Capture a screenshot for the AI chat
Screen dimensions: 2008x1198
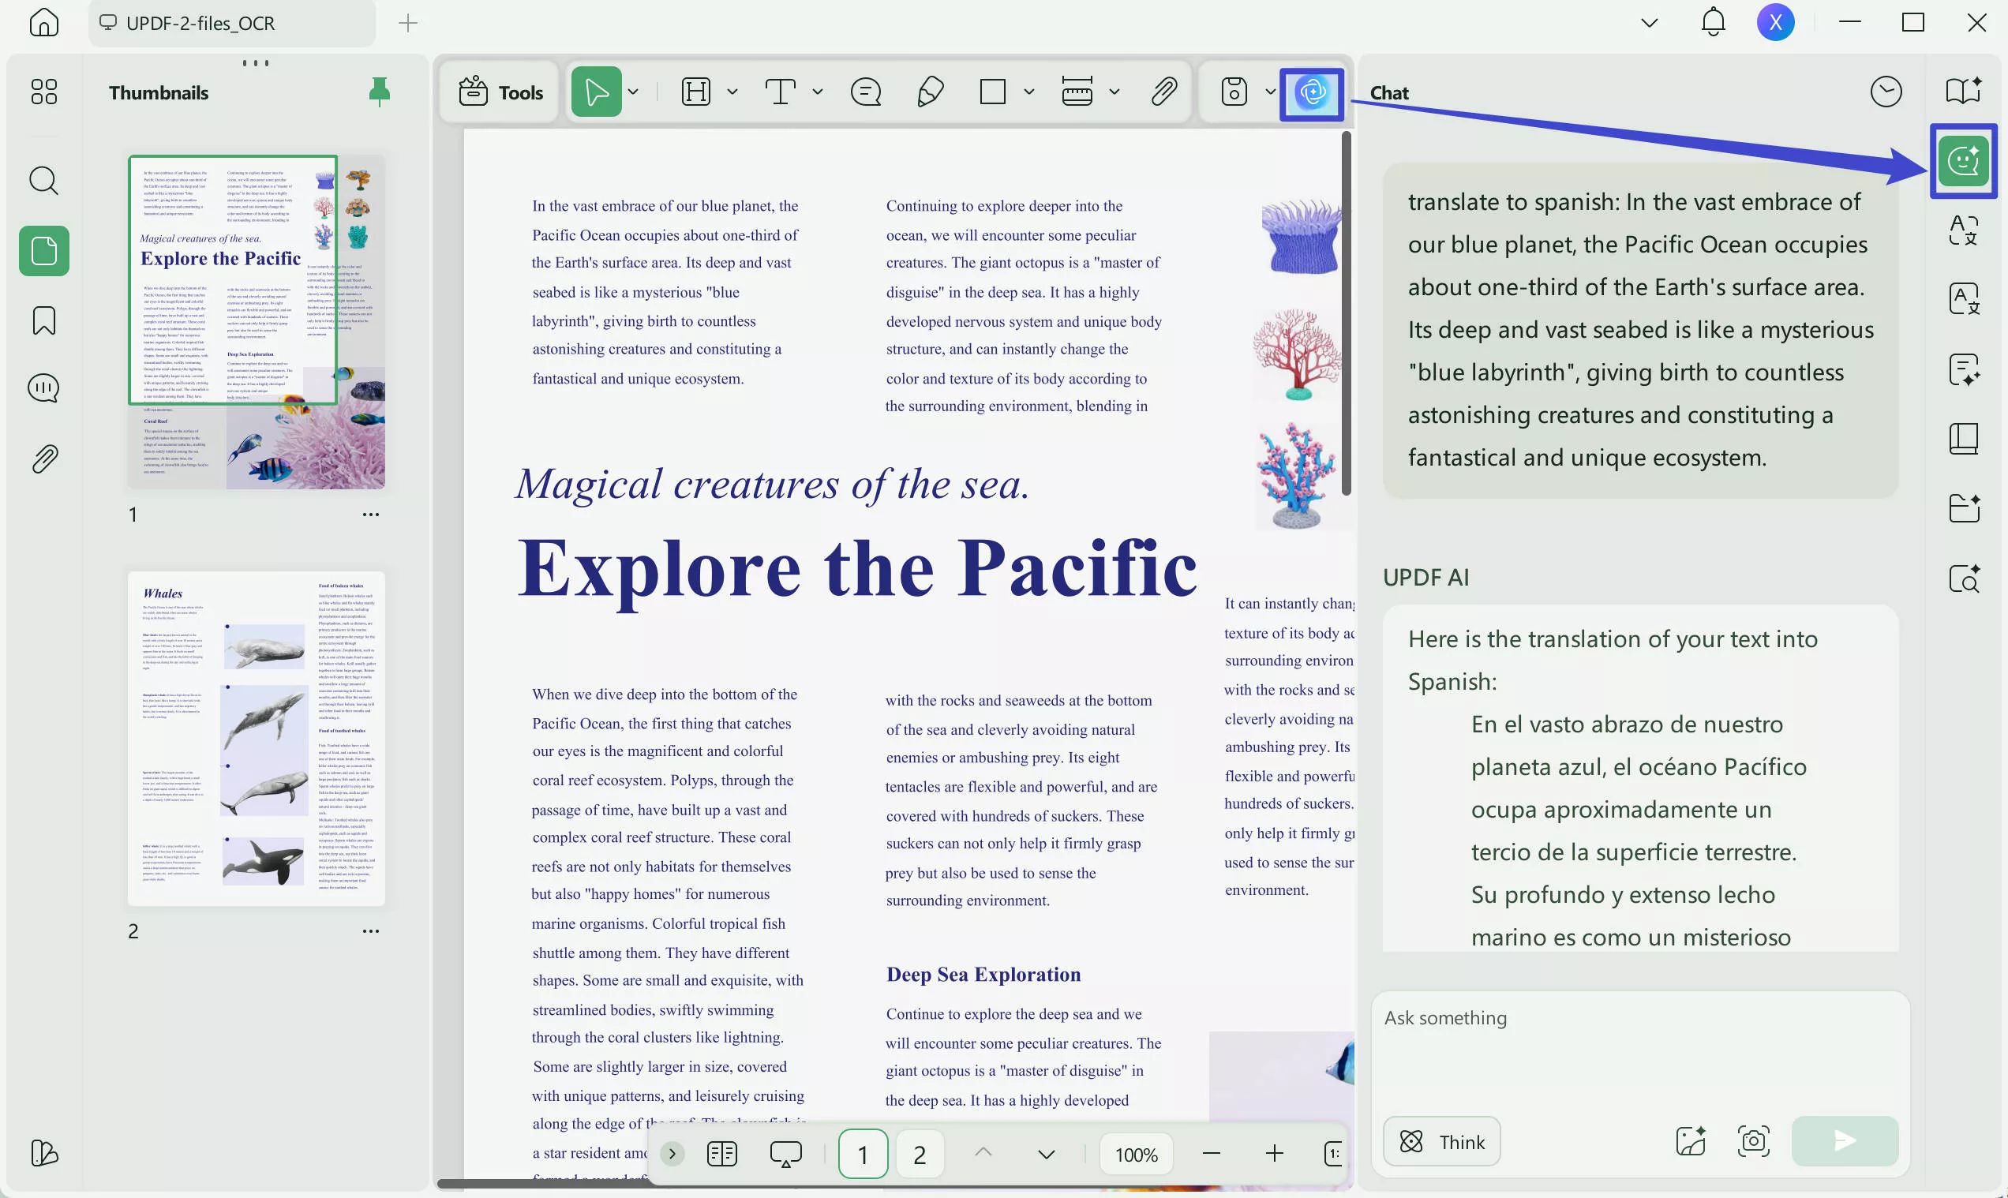pos(1754,1140)
